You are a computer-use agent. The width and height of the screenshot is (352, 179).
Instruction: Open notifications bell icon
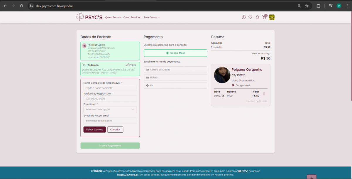257,17
